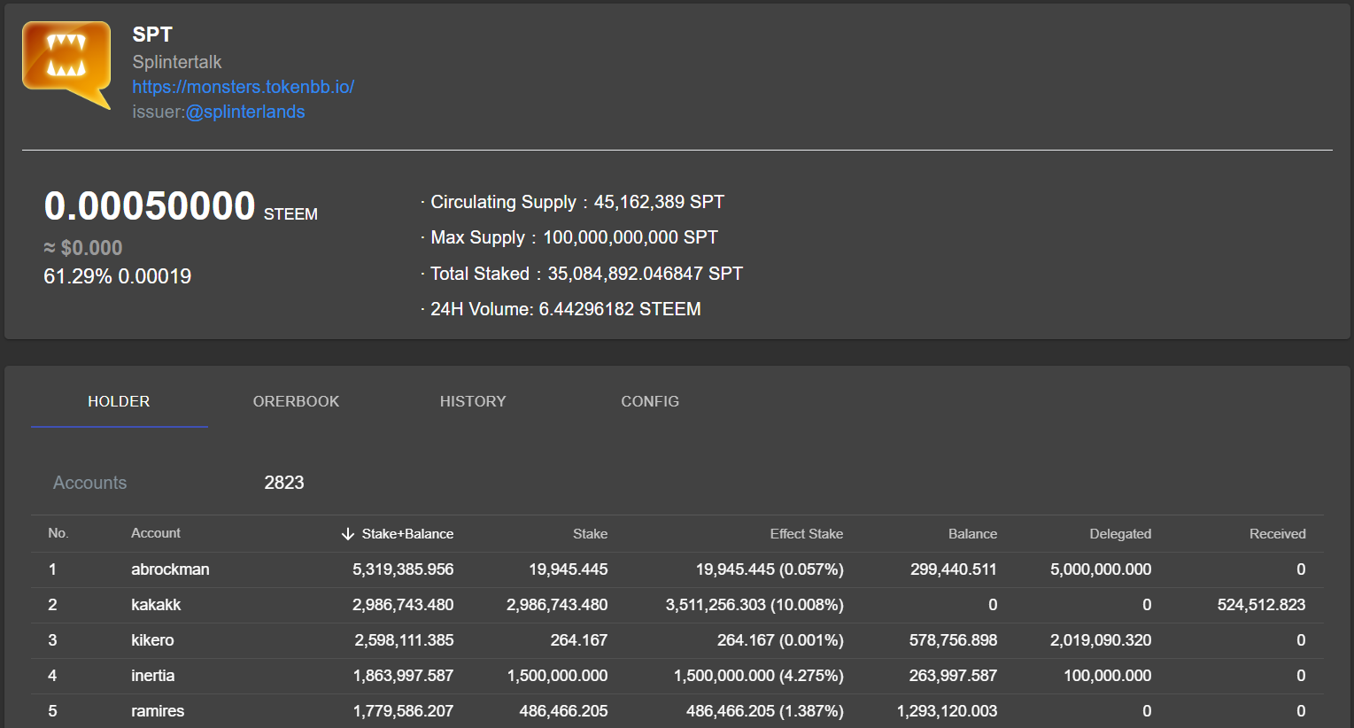Click kakakk's Received value 524,512.823
The height and width of the screenshot is (728, 1354).
1261,605
